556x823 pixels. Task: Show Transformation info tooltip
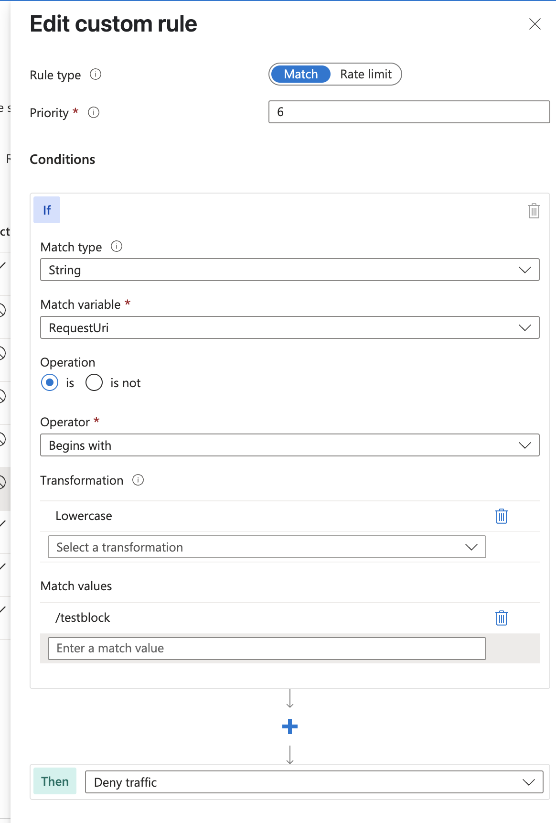138,480
